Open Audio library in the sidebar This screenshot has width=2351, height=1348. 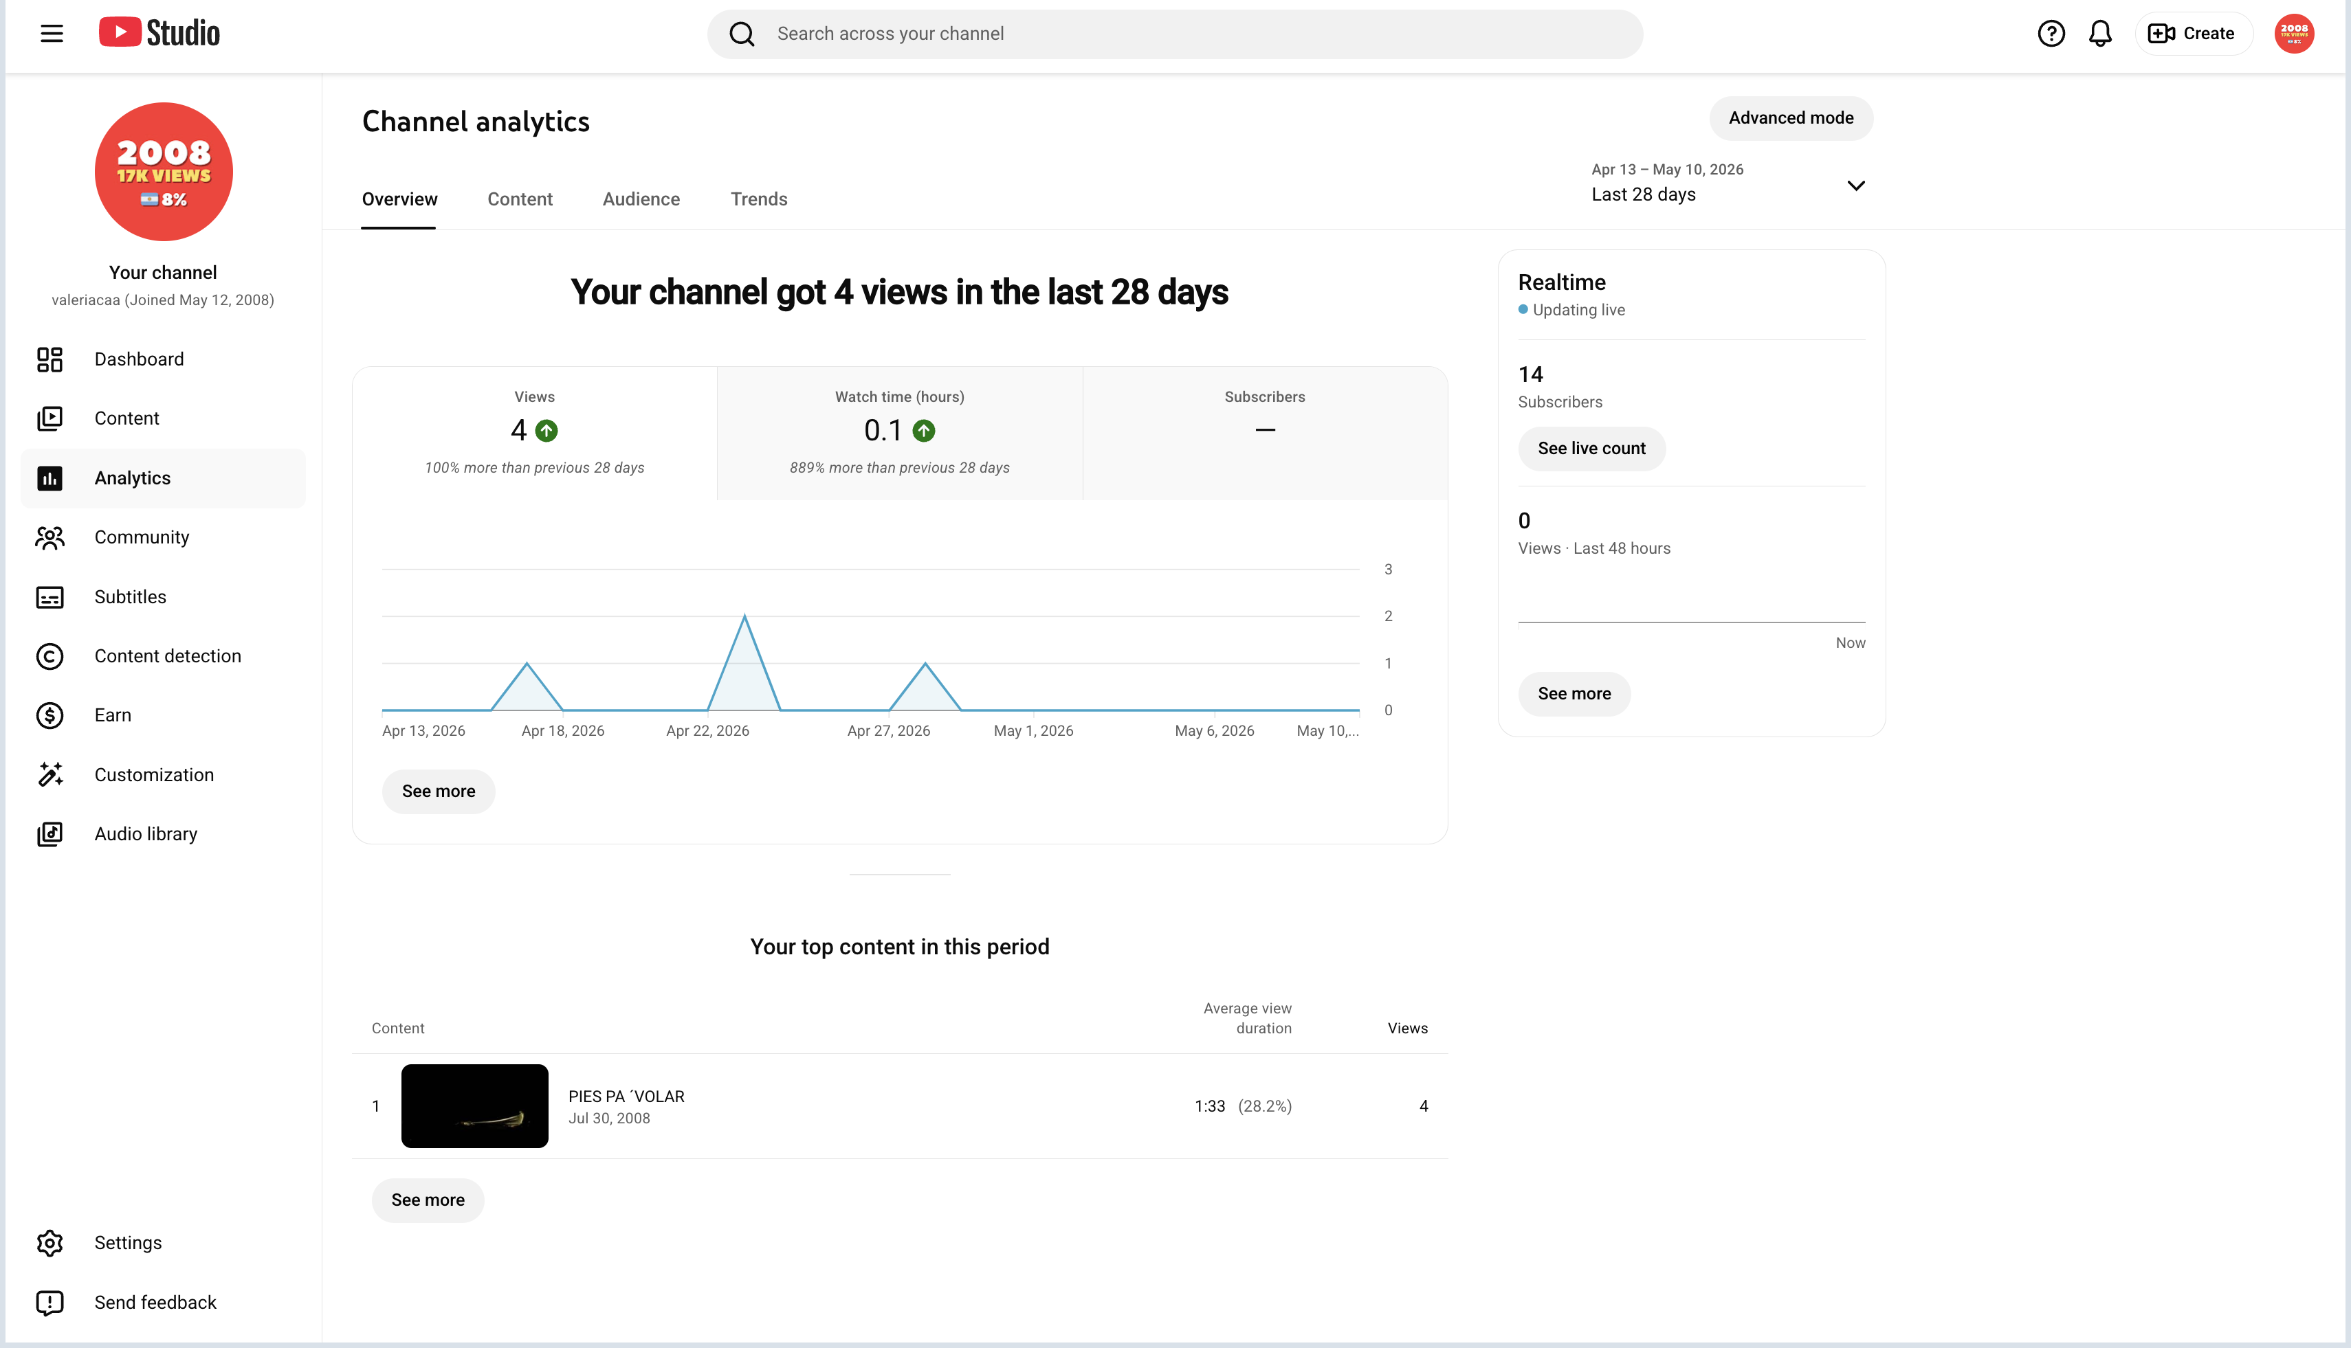click(x=163, y=834)
